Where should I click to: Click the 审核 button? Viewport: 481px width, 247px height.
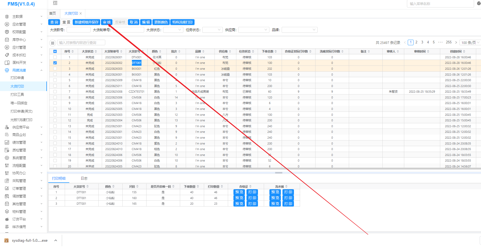pyautogui.click(x=107, y=22)
